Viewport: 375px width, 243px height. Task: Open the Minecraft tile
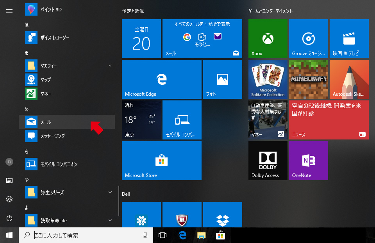[309, 79]
